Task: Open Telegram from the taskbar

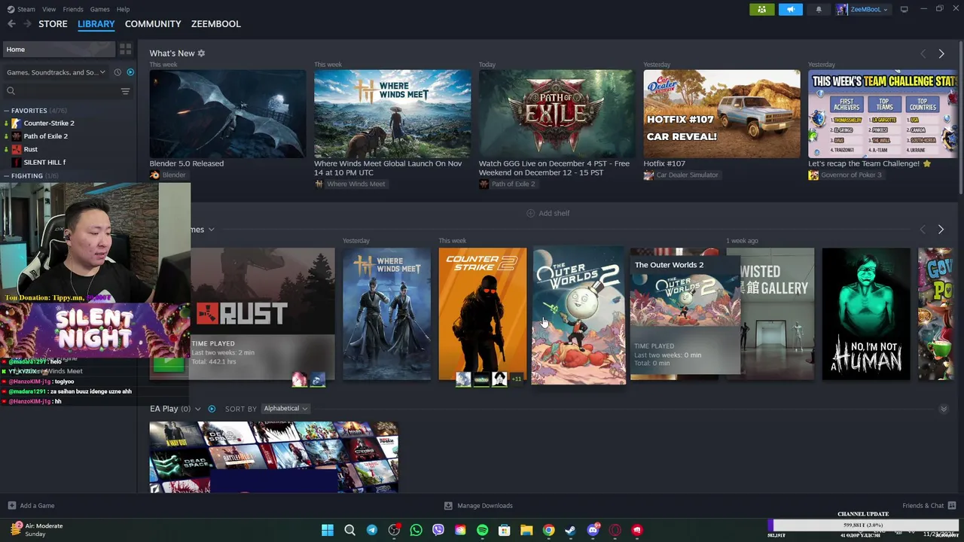Action: 372,530
